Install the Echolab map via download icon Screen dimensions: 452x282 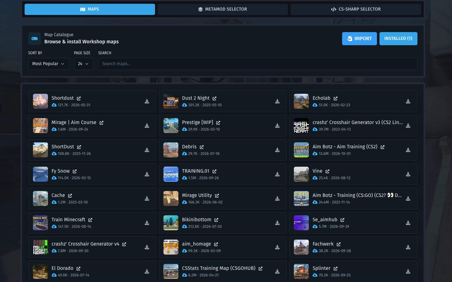[x=408, y=101]
